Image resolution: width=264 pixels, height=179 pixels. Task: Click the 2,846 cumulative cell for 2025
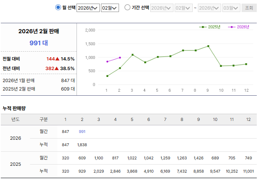coord(115,171)
